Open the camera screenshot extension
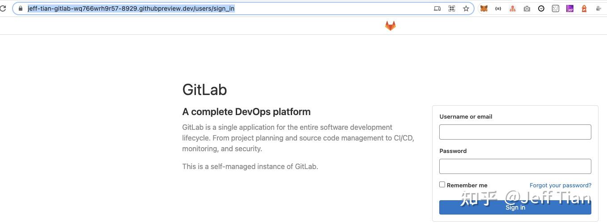Screen dimensions: 607x223 click(527, 8)
